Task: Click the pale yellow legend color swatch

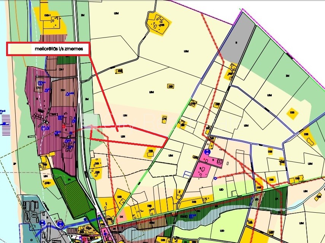Action: point(20,49)
